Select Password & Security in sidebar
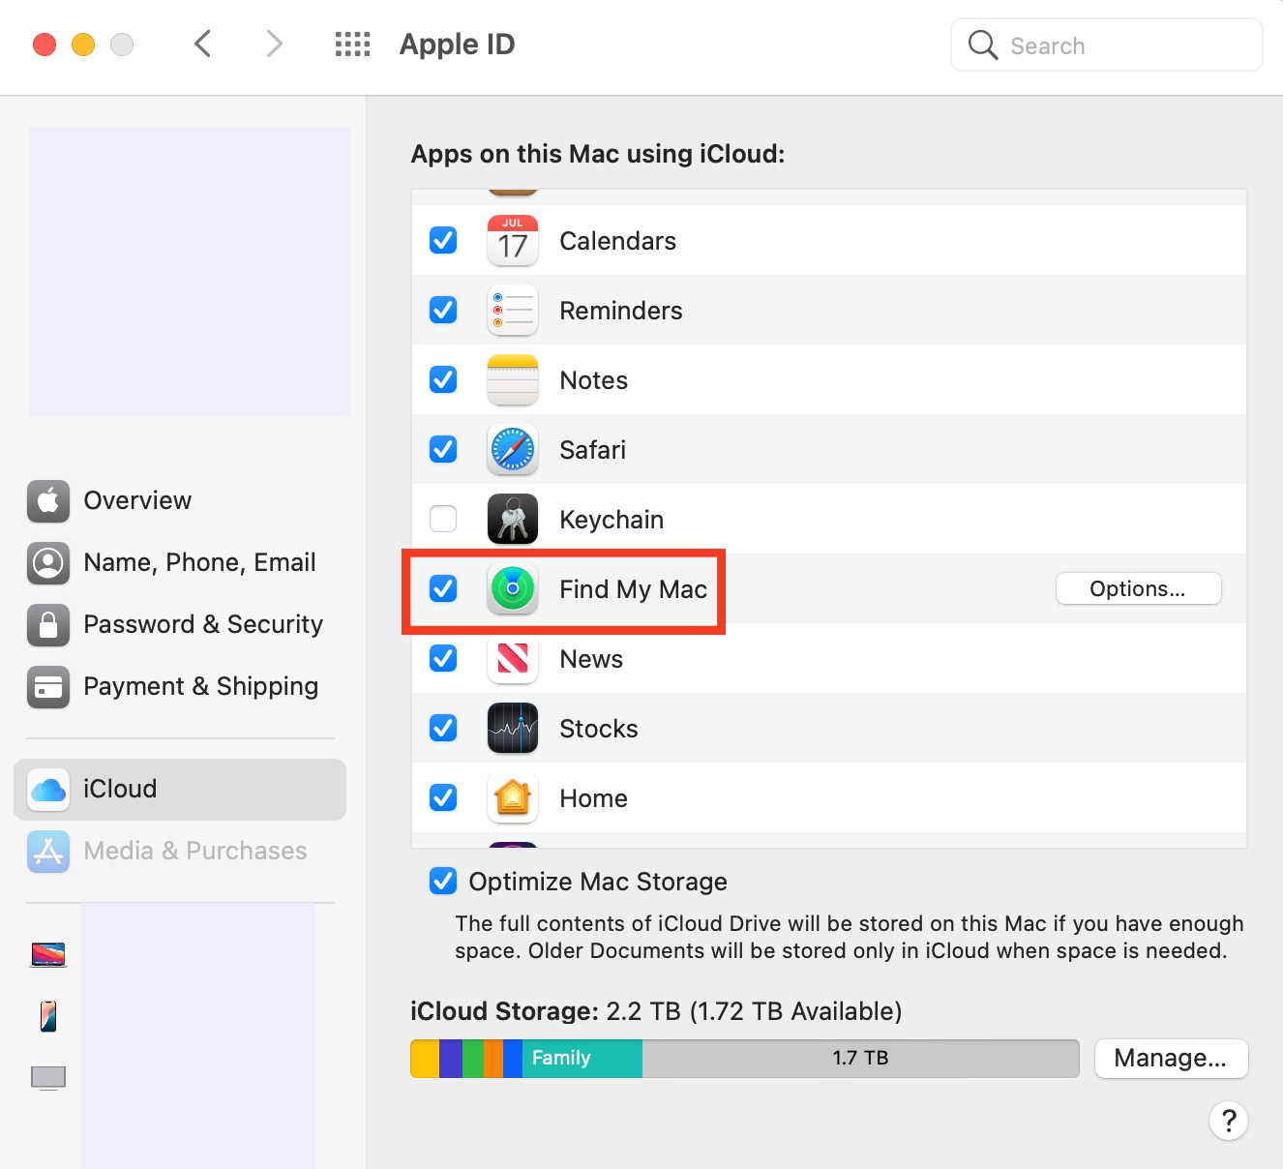1283x1169 pixels. 203,624
